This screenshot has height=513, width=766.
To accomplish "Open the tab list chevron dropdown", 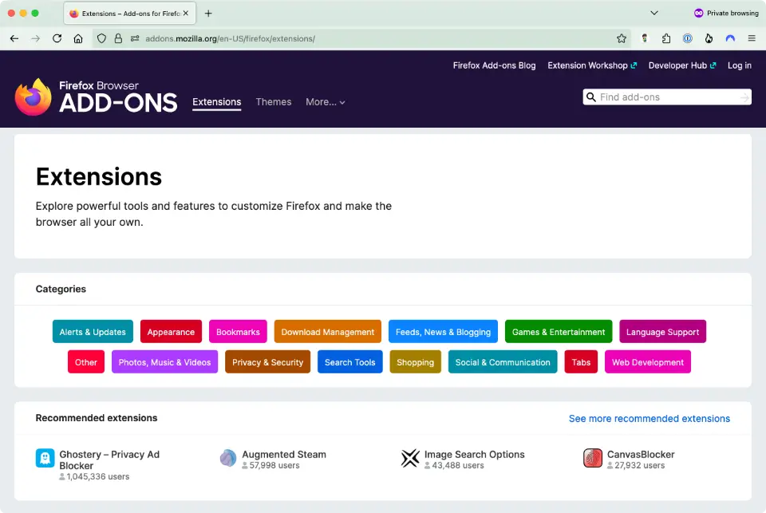I will click(653, 13).
